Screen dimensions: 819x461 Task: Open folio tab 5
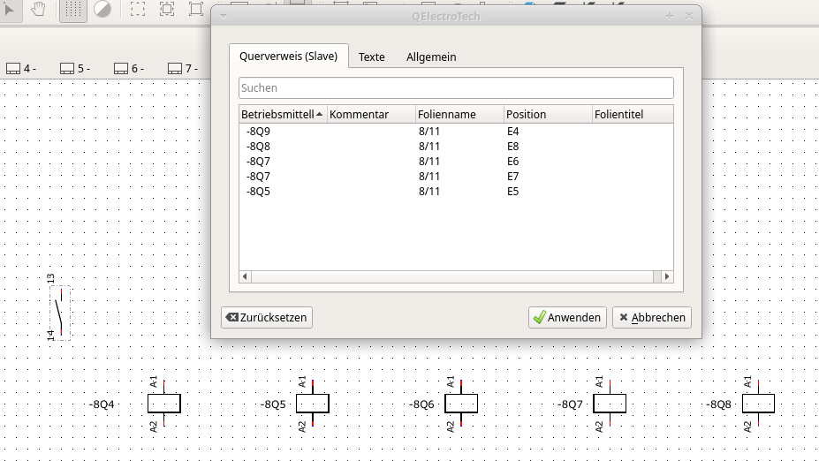pos(75,68)
